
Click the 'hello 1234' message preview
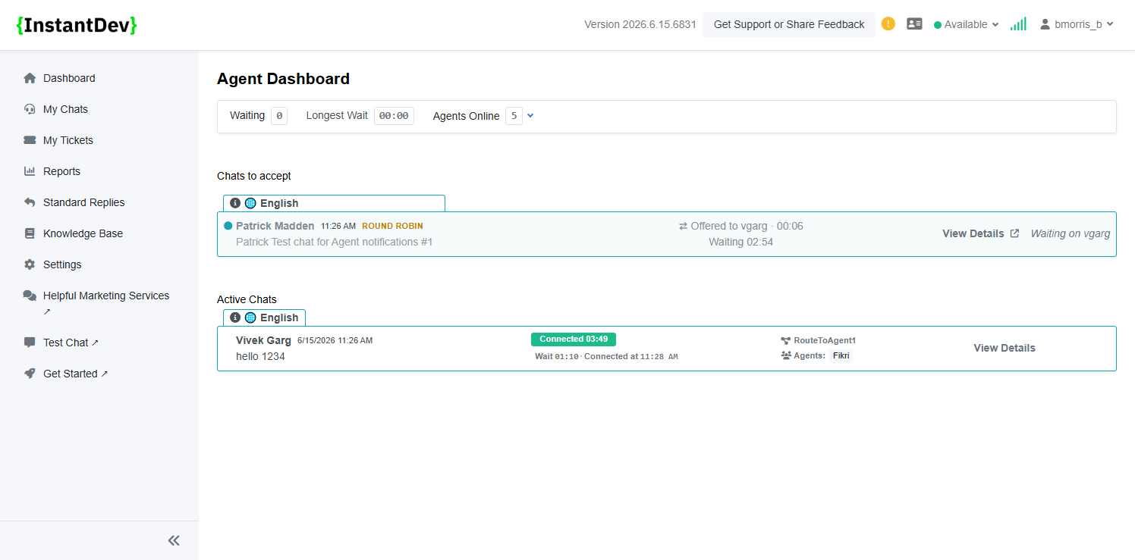(260, 356)
